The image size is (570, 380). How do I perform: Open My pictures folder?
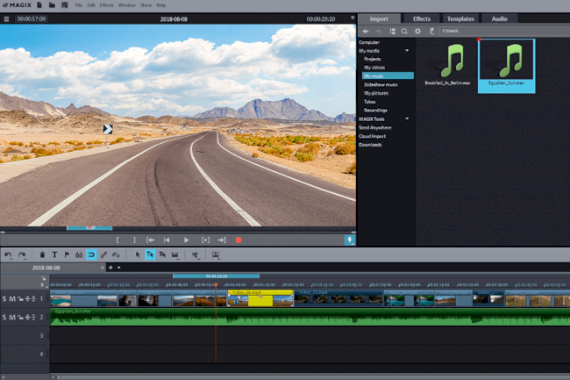[376, 93]
